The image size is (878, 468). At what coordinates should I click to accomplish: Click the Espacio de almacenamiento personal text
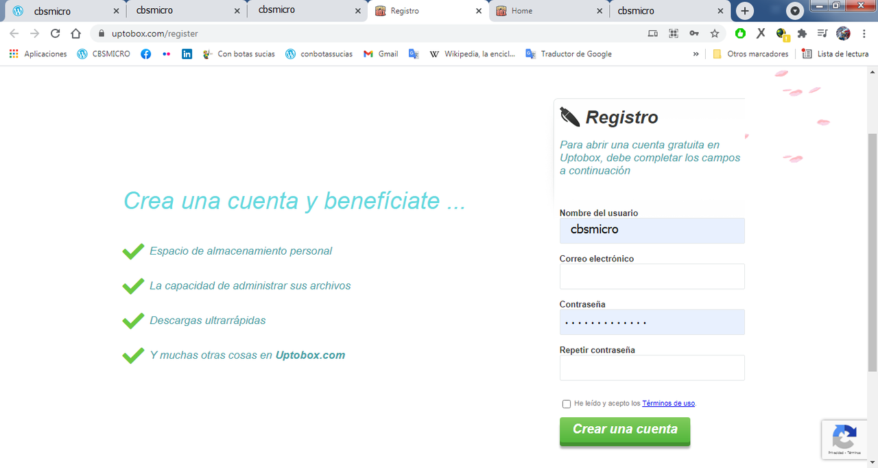point(241,251)
